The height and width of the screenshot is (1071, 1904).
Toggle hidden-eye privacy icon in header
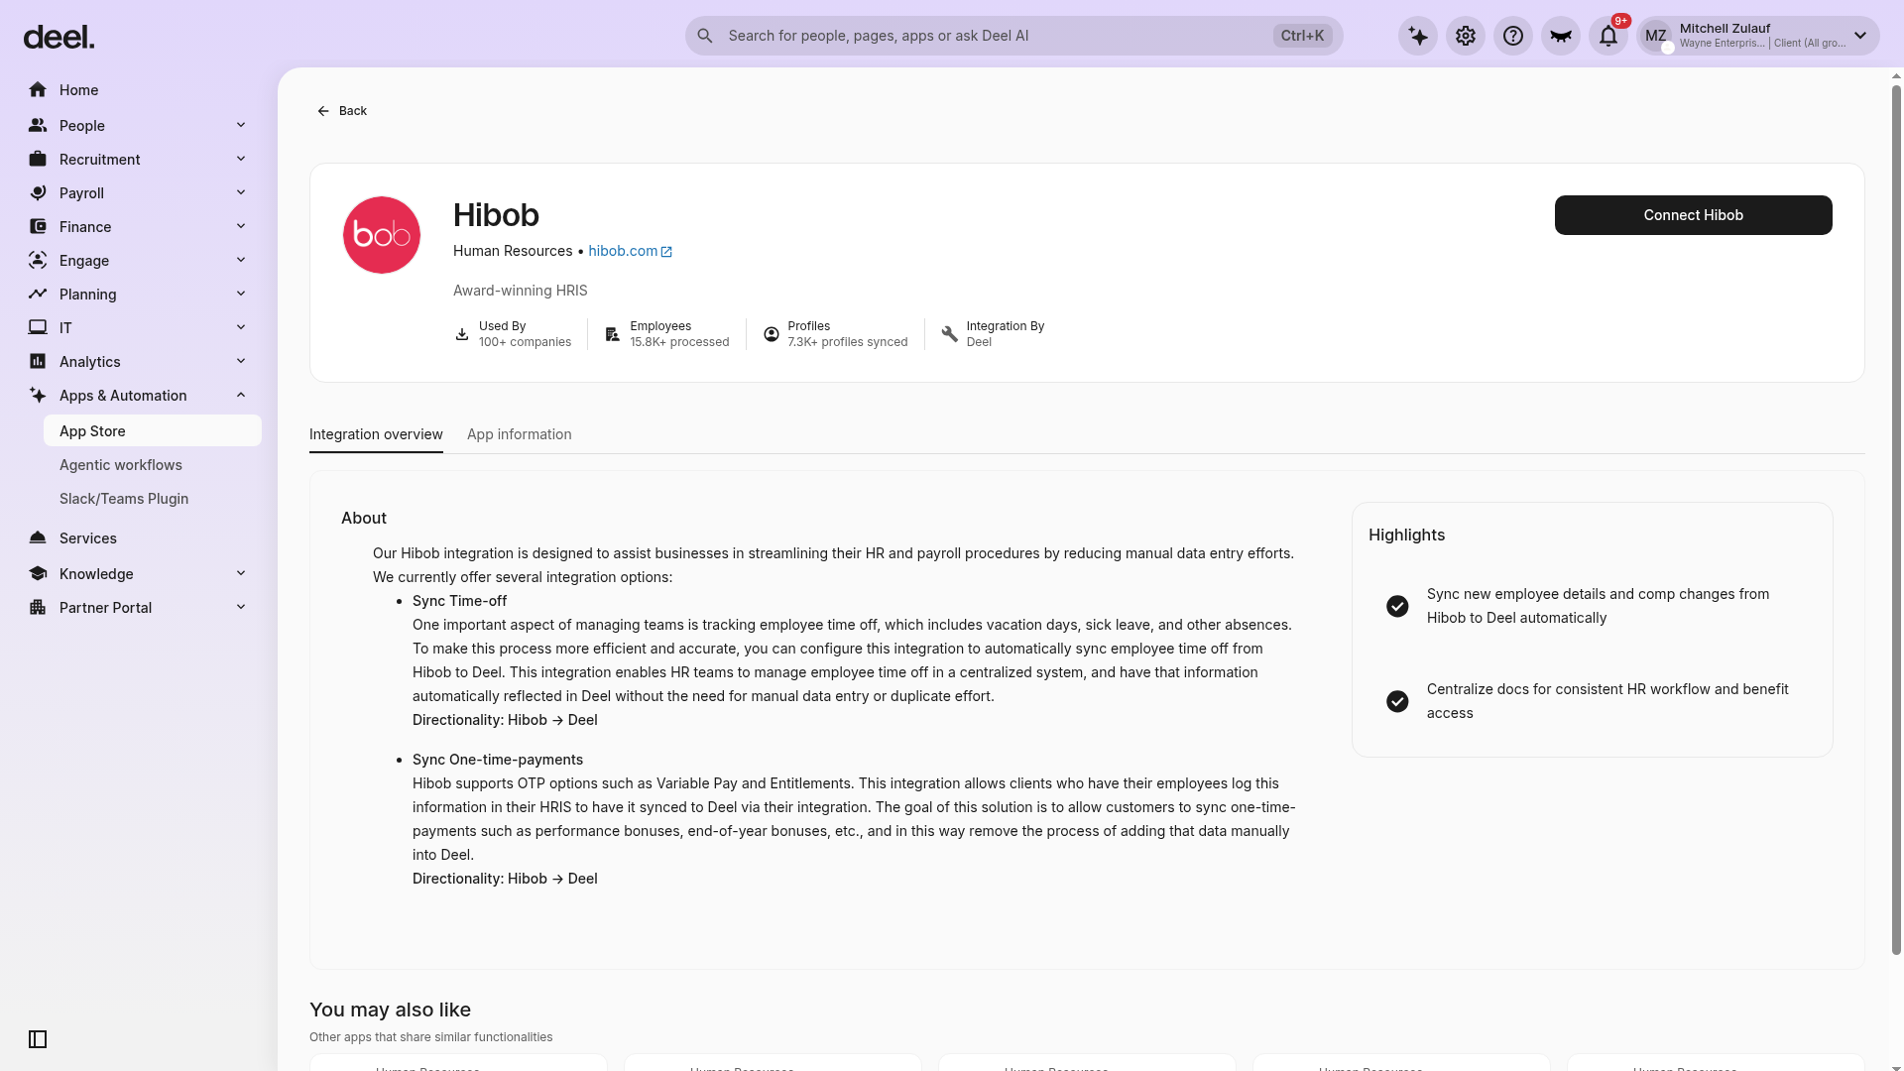(1561, 36)
